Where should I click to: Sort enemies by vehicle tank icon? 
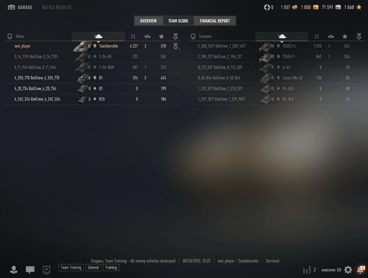[282, 36]
